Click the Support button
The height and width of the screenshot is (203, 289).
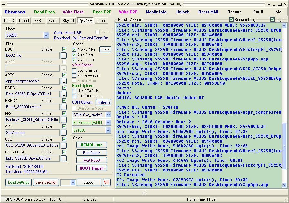(x=89, y=182)
